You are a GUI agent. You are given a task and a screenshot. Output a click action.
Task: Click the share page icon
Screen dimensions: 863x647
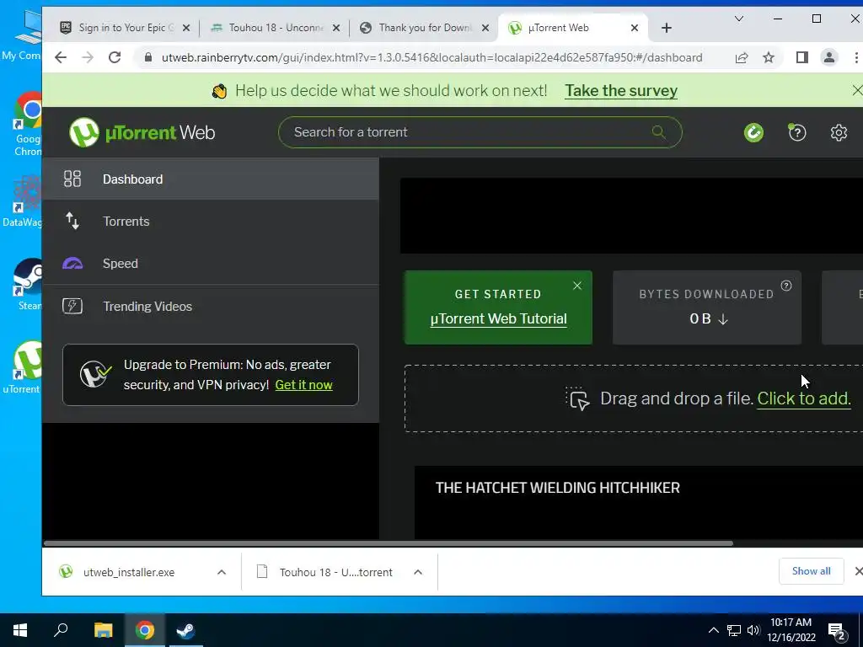click(742, 57)
